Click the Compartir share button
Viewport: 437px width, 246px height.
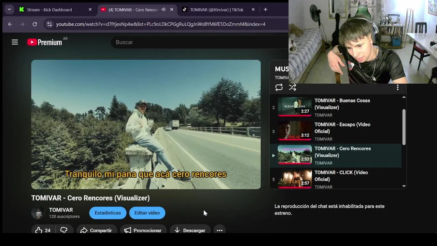pyautogui.click(x=97, y=230)
